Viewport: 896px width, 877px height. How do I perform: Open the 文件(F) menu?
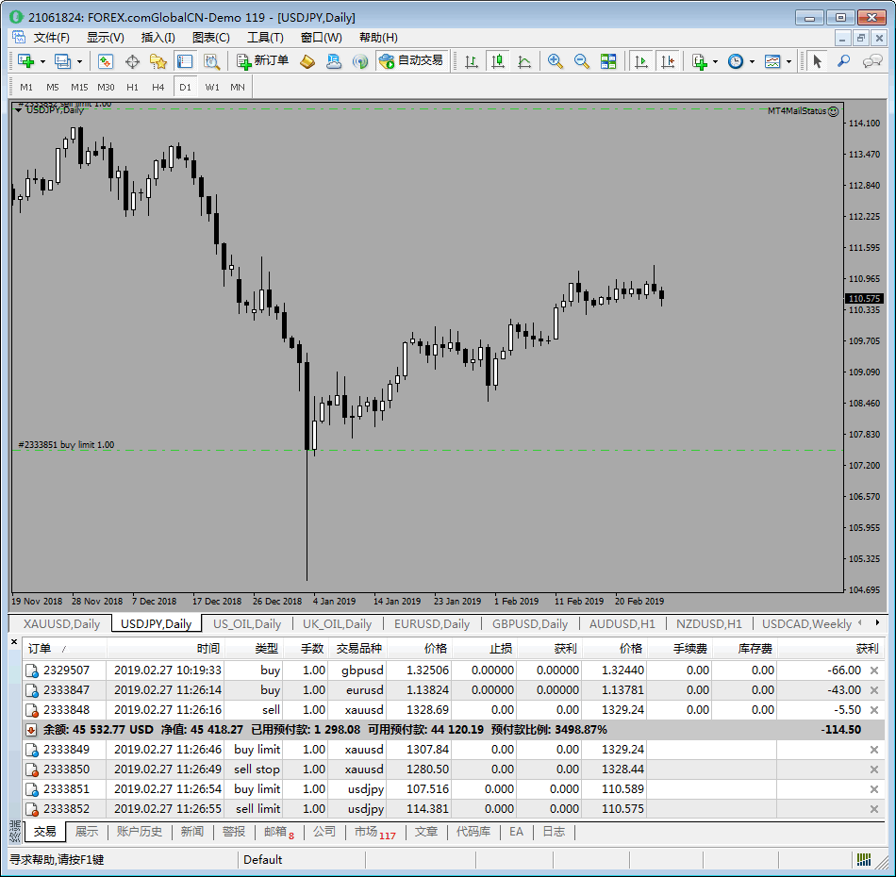52,38
